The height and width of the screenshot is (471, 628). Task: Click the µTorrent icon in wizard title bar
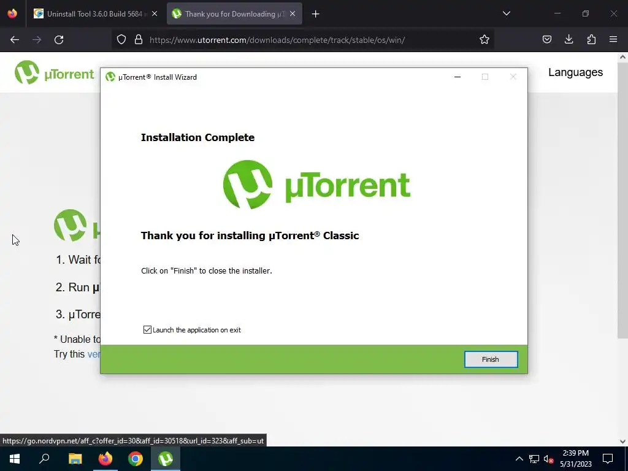(110, 77)
